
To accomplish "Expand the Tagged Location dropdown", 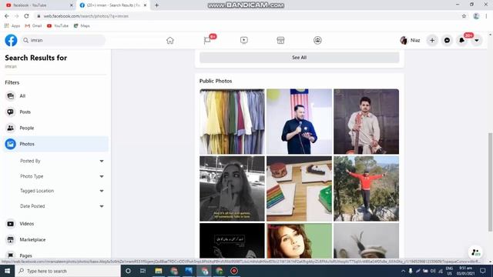I will click(62, 191).
